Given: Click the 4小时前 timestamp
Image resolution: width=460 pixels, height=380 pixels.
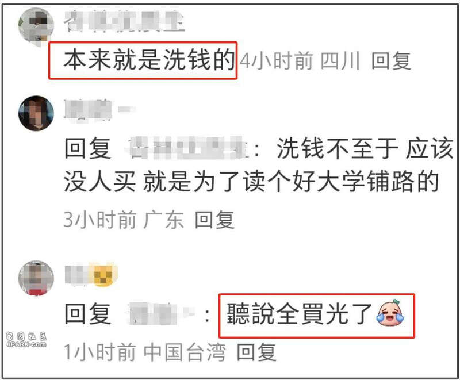Looking at the screenshot, I should pyautogui.click(x=276, y=61).
